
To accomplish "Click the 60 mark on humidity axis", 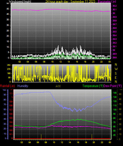I will click(5, 109).
